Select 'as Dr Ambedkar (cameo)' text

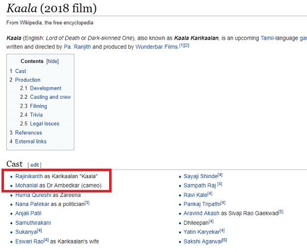70,186
